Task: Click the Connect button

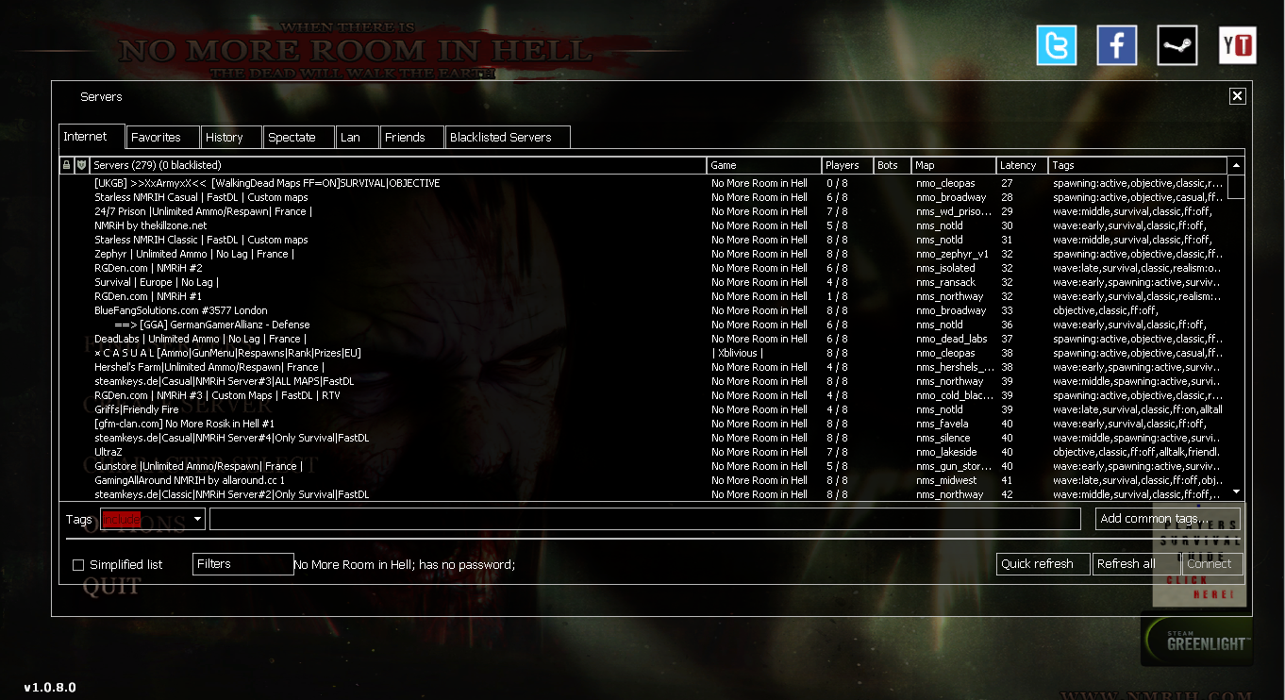Action: point(1212,564)
